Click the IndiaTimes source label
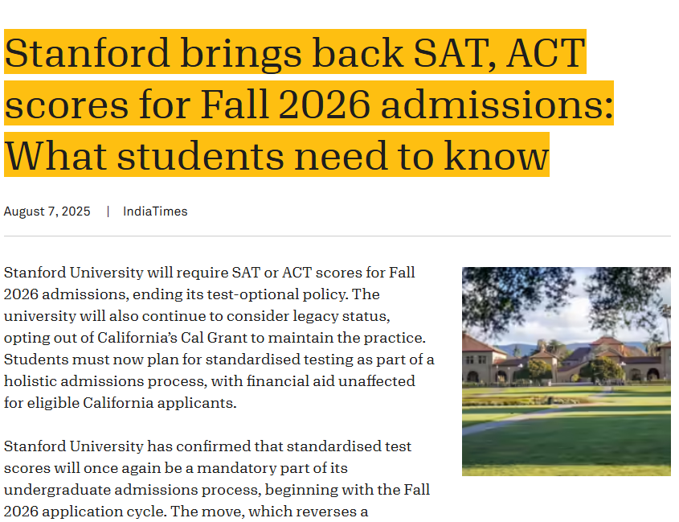Screen dimensions: 679x522 (x=155, y=212)
